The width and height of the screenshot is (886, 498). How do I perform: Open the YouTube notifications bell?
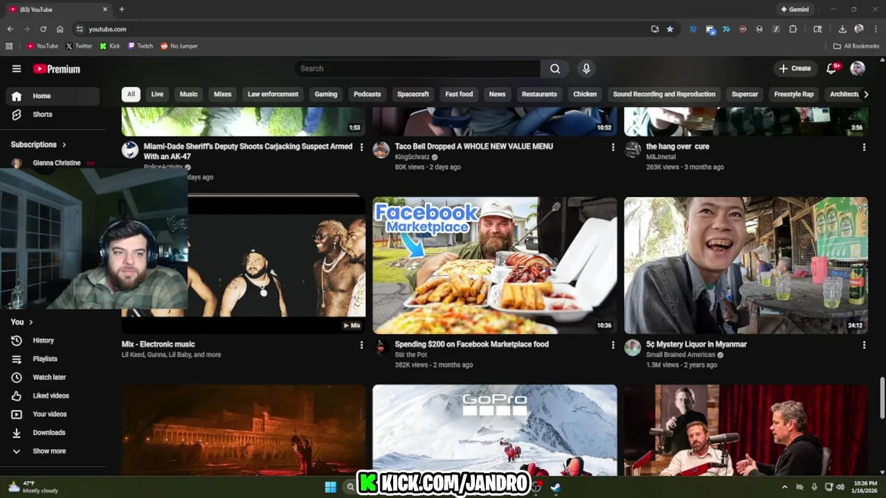tap(833, 68)
